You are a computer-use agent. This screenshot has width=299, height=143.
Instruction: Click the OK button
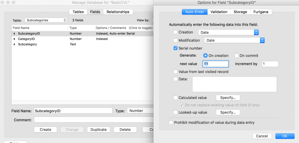coord(285,136)
